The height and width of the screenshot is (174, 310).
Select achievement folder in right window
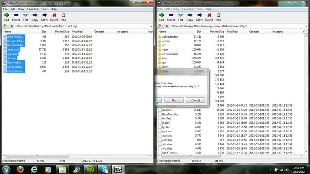coord(170,37)
